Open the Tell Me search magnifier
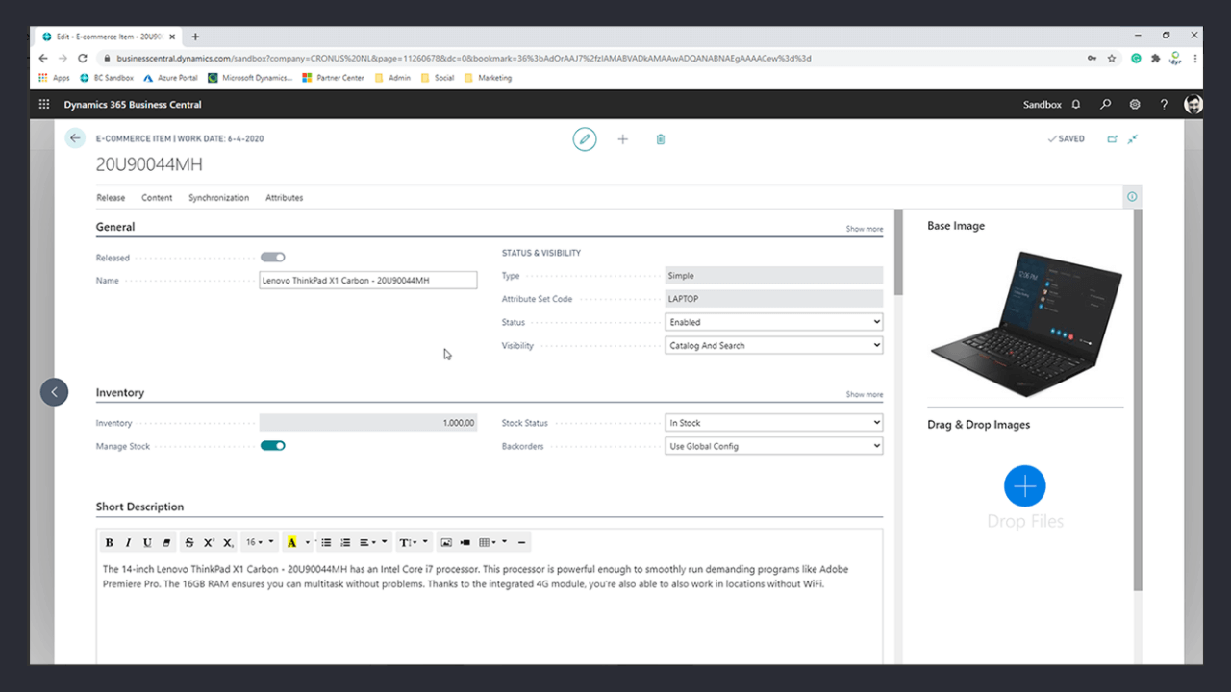This screenshot has height=692, width=1231. pos(1106,105)
